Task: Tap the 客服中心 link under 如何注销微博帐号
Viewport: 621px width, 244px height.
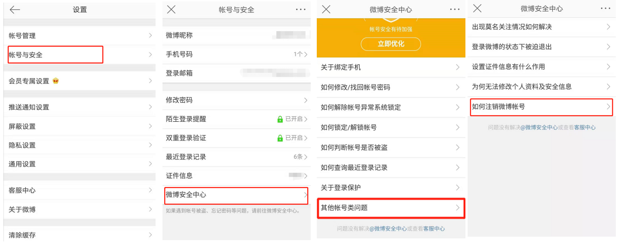Action: pyautogui.click(x=585, y=128)
